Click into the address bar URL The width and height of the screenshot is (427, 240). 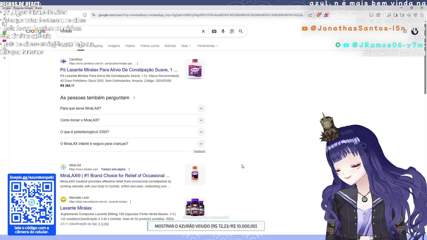201,15
